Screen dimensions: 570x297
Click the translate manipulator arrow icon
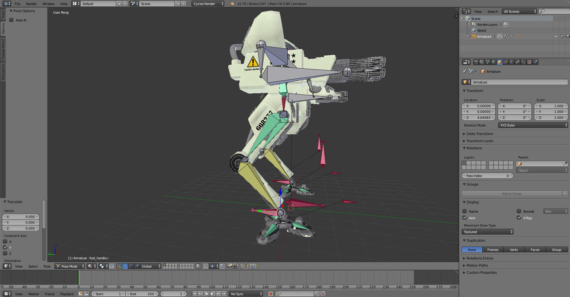pos(125,266)
